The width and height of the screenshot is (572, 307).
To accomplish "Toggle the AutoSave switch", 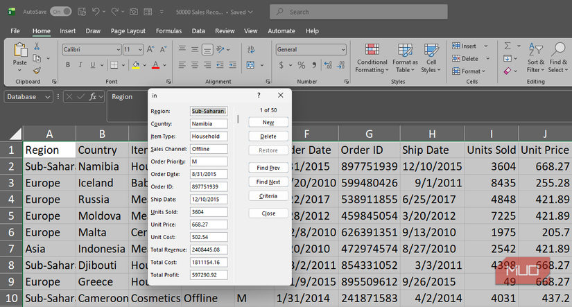I will pyautogui.click(x=60, y=12).
